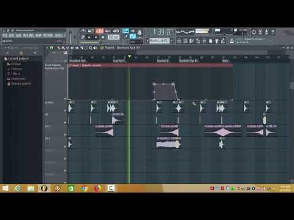Open the ADD menu
Screen dimensions: 294x220
(18, 35)
